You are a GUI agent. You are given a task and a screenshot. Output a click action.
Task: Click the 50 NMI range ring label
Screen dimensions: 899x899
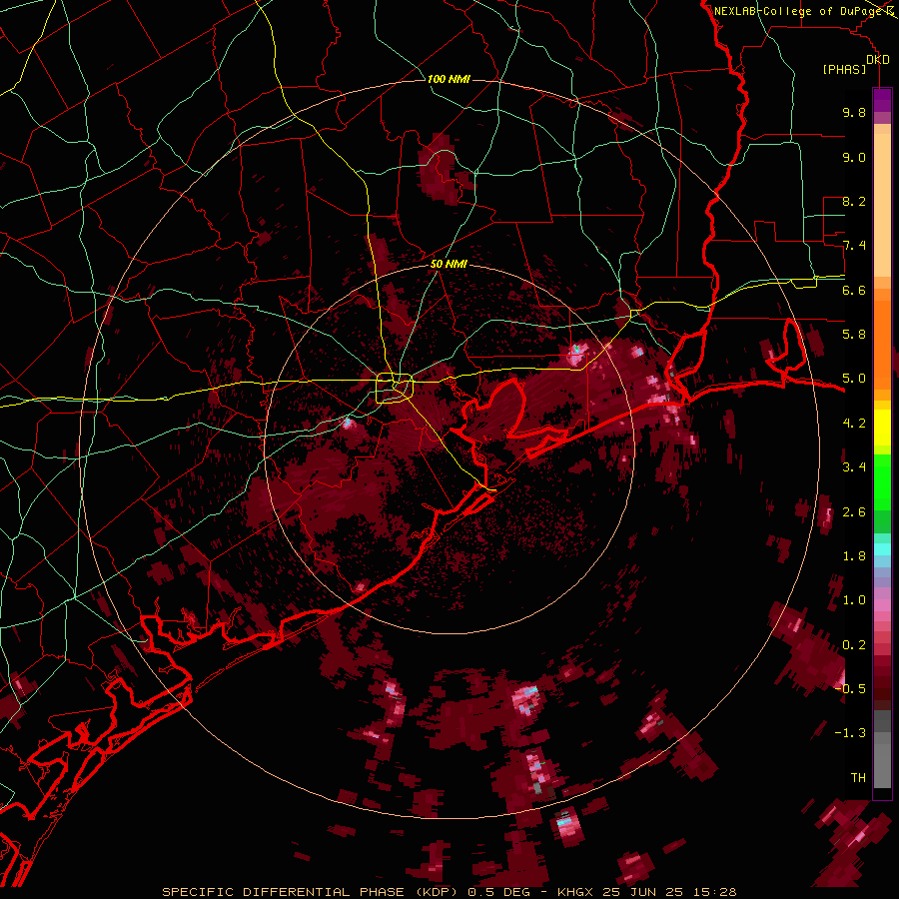[x=449, y=264]
